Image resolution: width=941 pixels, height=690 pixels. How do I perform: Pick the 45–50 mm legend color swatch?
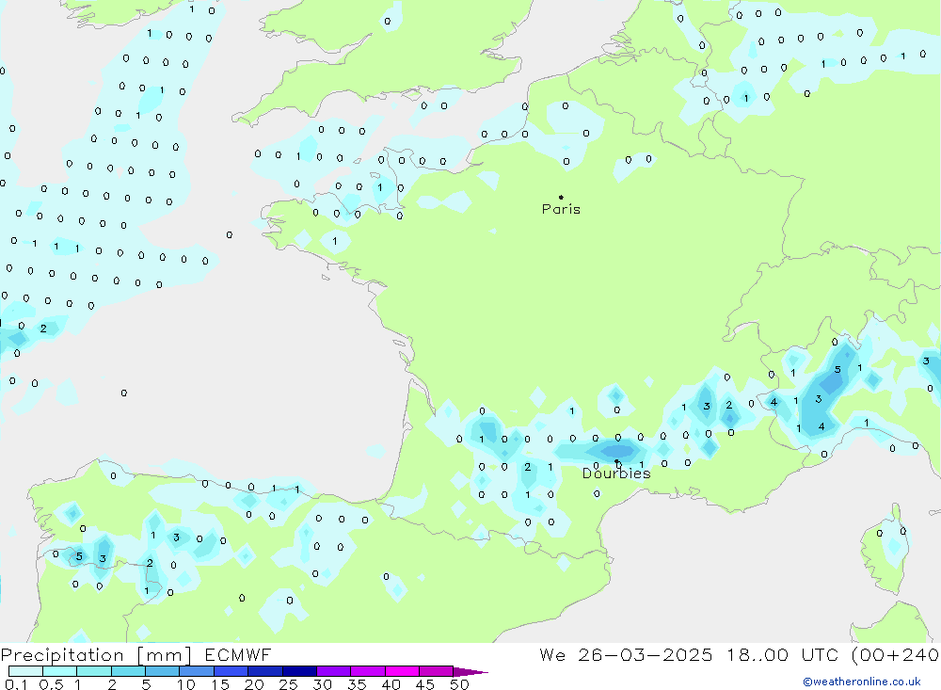(437, 671)
